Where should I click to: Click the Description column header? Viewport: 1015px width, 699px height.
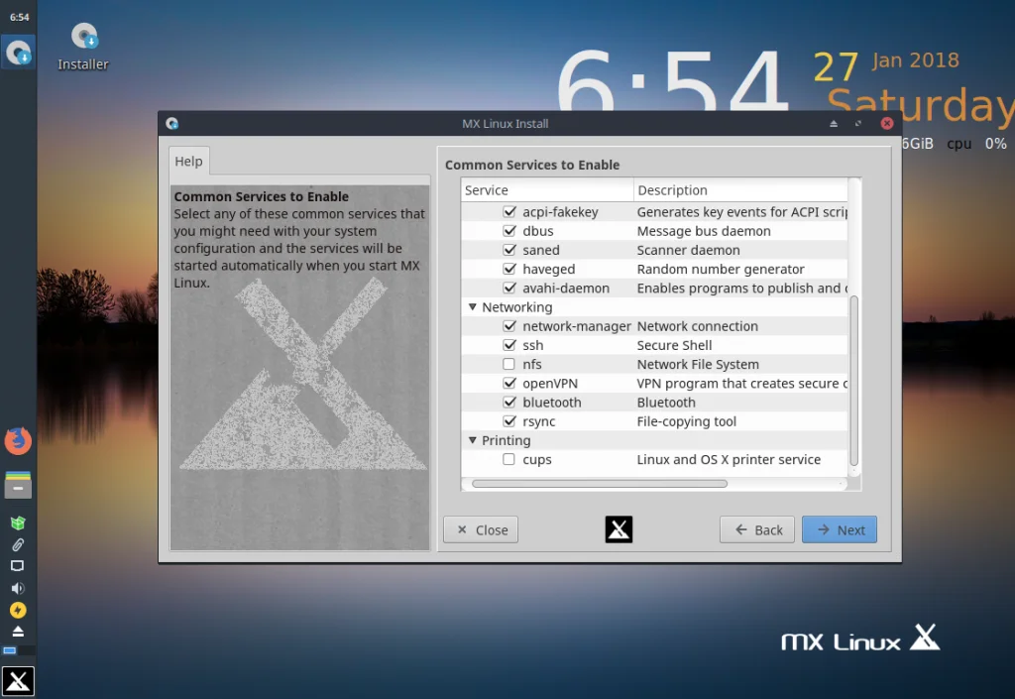click(740, 190)
